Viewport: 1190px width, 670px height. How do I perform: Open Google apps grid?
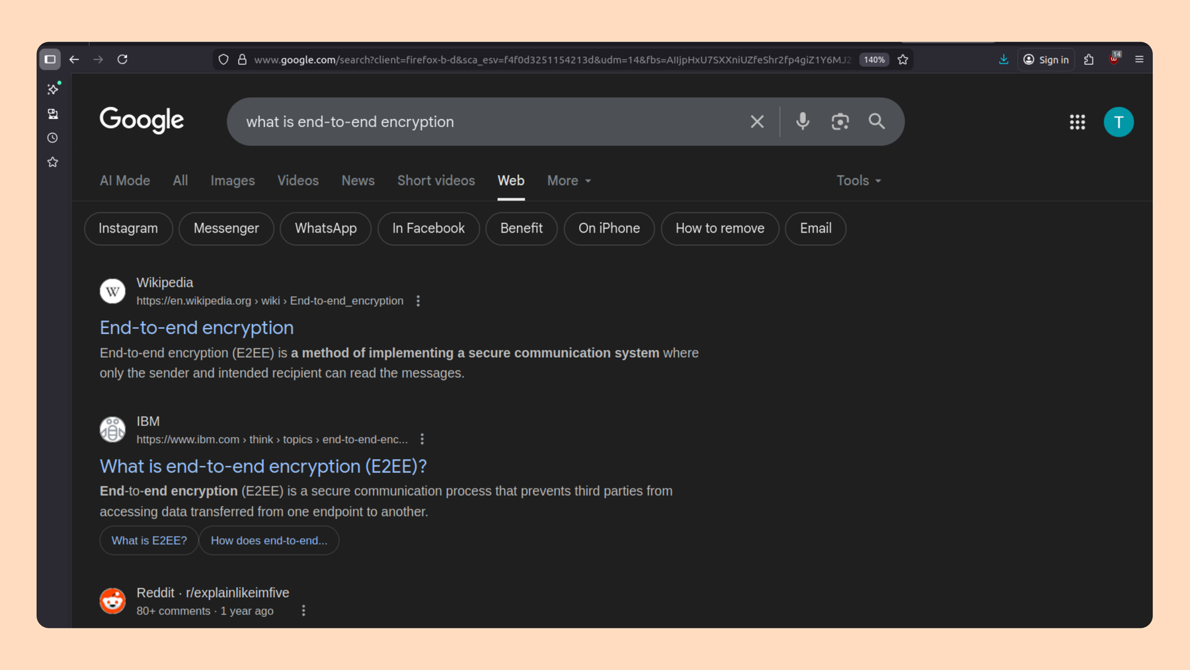(x=1078, y=122)
